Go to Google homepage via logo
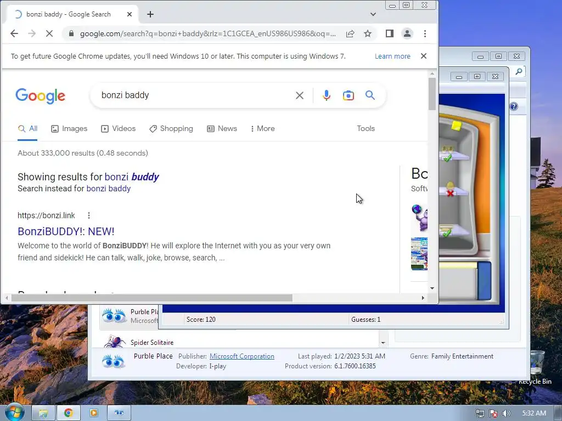Viewport: 562px width, 421px height. (x=41, y=95)
